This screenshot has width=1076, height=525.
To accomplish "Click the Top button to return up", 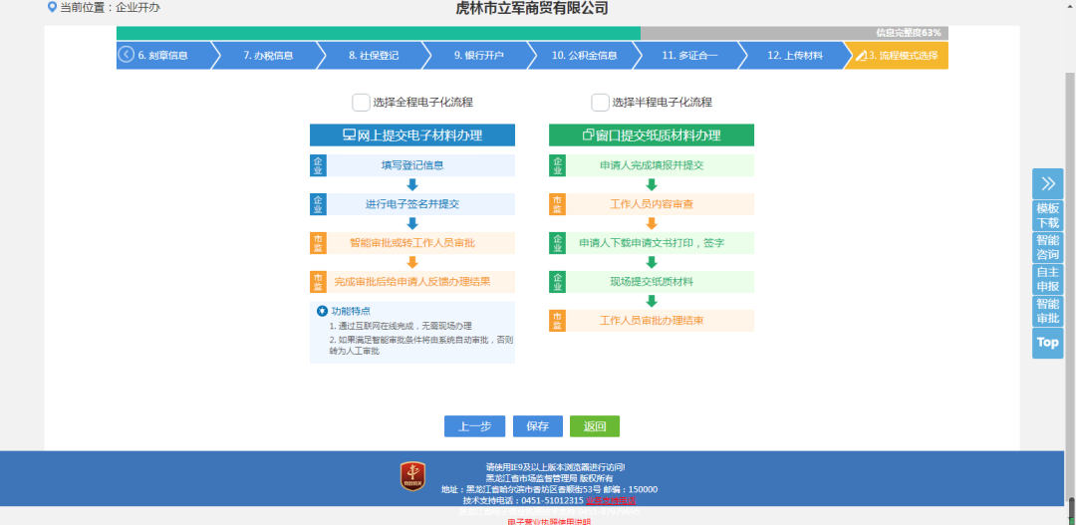I will (1047, 343).
